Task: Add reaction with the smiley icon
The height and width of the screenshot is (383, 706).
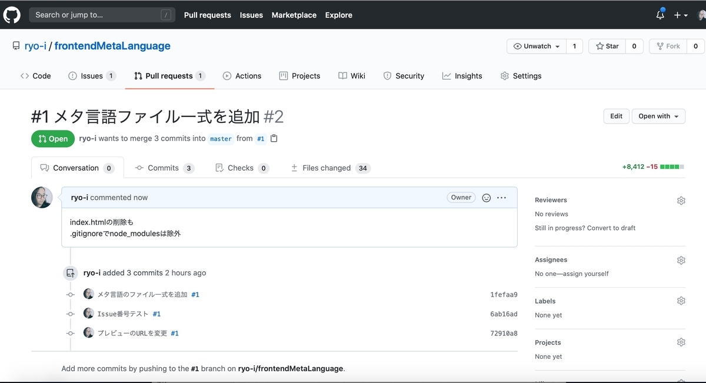Action: (487, 198)
